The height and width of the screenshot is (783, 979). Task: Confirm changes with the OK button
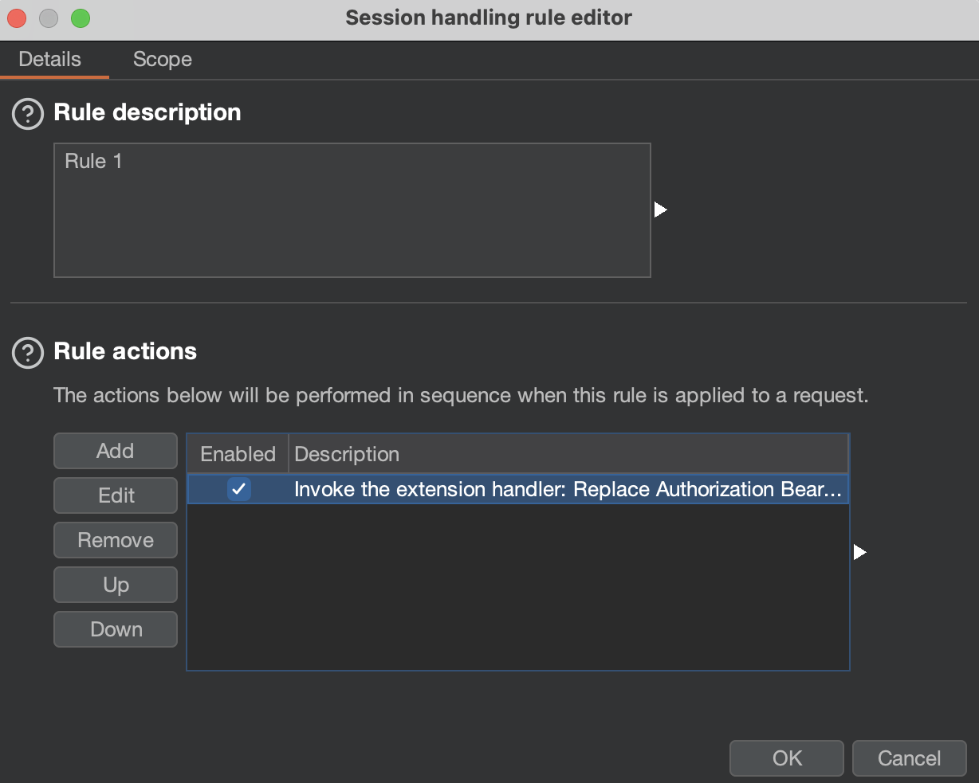pyautogui.click(x=786, y=758)
